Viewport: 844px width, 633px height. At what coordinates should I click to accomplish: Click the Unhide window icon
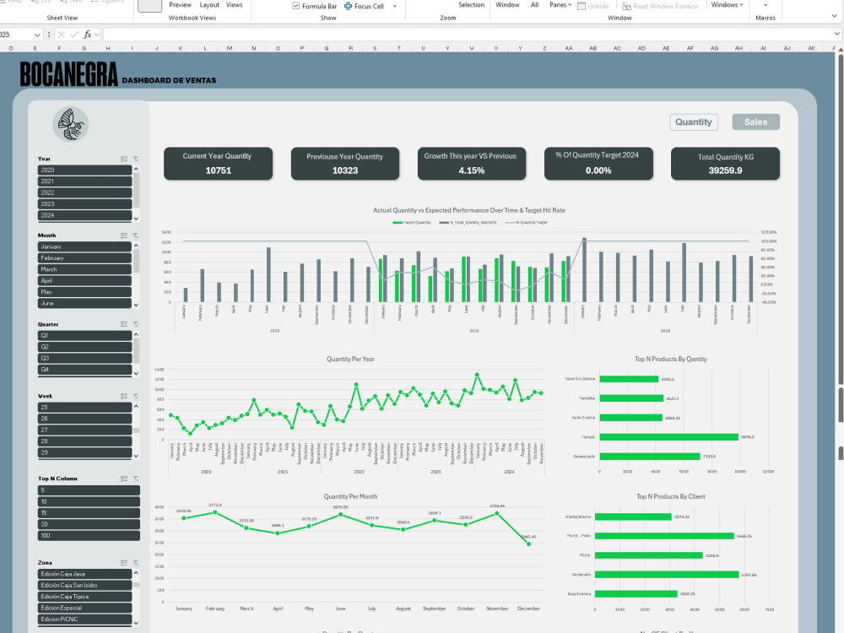582,6
